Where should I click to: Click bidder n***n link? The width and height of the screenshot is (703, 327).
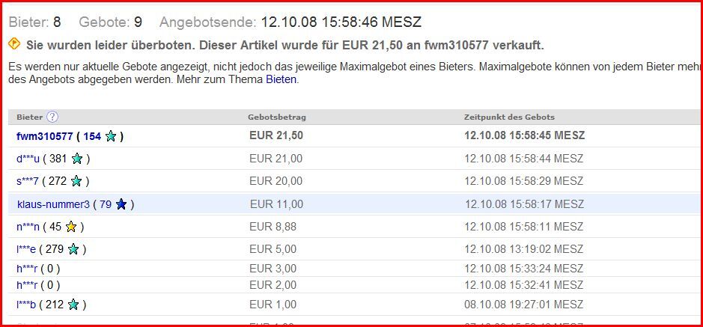27,227
